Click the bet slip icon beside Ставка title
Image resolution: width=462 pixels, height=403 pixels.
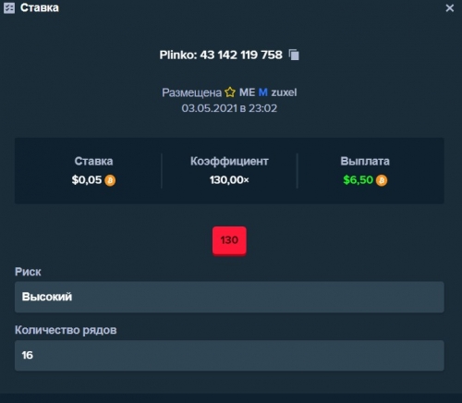[x=9, y=8]
